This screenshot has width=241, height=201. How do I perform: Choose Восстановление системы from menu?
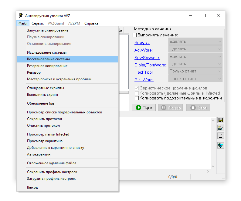[x=67, y=59]
